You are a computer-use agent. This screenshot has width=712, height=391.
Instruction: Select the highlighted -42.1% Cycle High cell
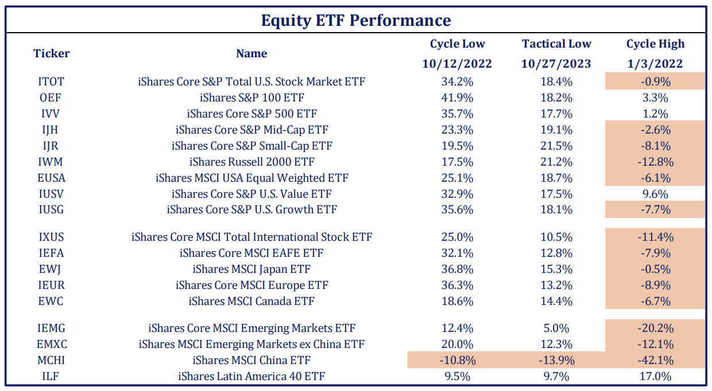coord(655,361)
